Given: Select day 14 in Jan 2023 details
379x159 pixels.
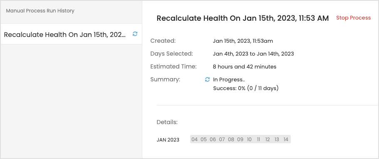Looking at the screenshot, I should 286,139.
